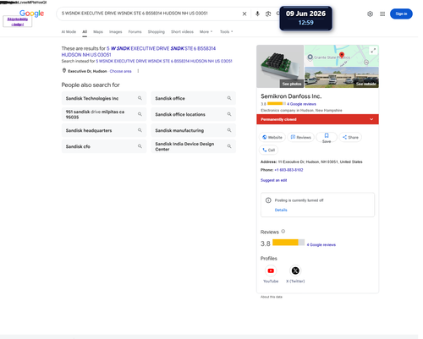Switch to the Shopping tab
The width and height of the screenshot is (423, 339).
tap(157, 32)
